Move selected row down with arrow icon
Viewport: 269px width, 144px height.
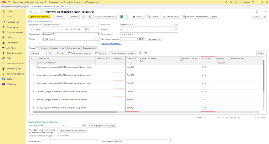pyautogui.click(x=50, y=53)
